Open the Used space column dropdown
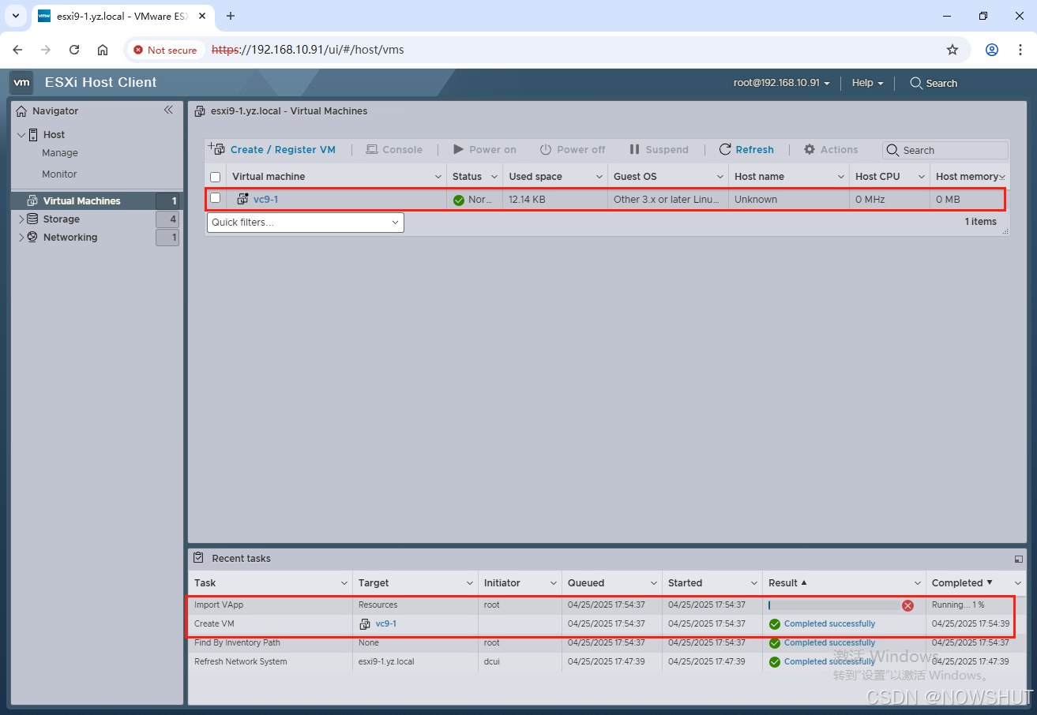This screenshot has width=1037, height=715. (x=599, y=177)
